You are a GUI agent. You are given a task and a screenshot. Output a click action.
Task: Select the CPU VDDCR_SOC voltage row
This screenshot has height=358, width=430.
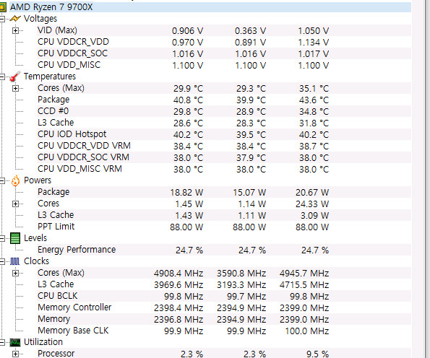[x=224, y=53]
